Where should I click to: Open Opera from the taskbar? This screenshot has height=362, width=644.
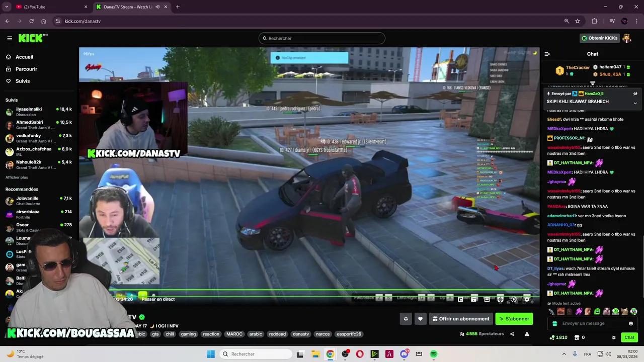360,354
